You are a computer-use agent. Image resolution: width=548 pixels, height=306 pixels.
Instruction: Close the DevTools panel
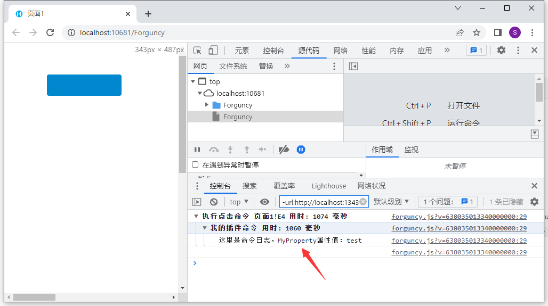534,50
